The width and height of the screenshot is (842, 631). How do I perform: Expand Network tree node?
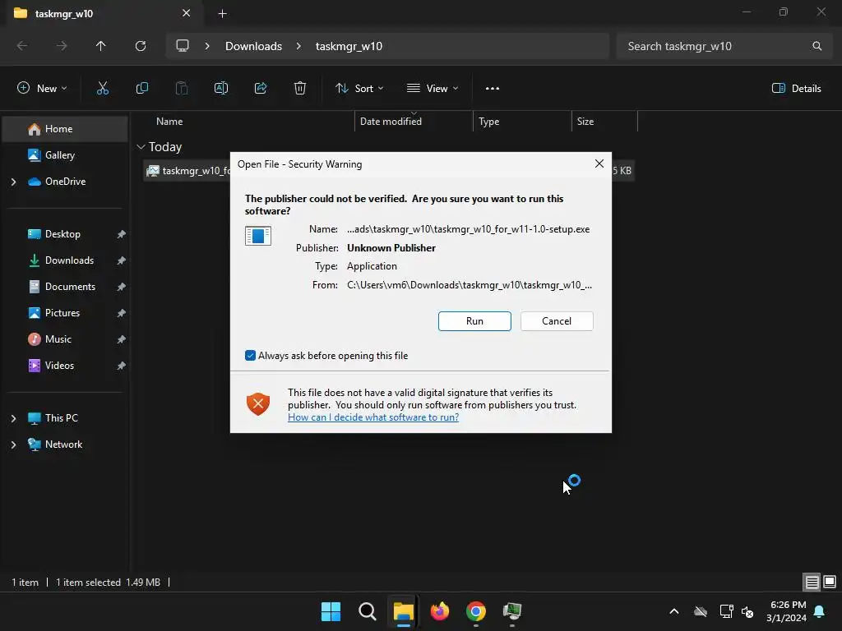(x=14, y=444)
